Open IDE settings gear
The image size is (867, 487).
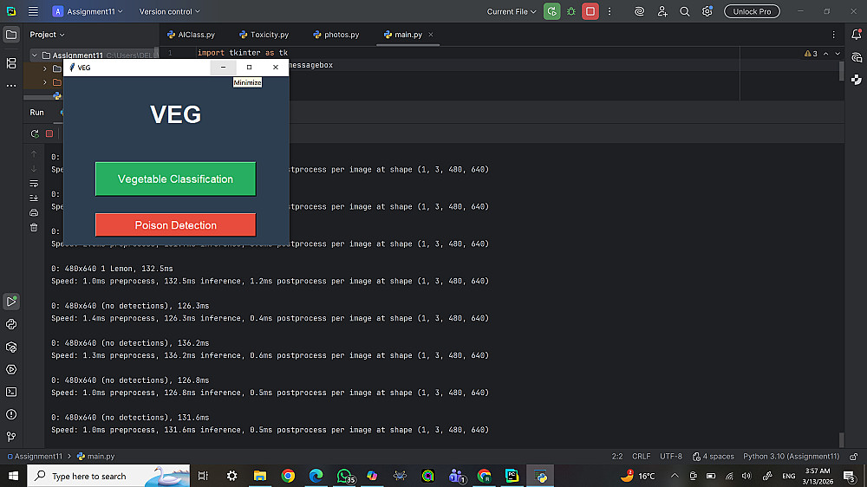coord(707,11)
